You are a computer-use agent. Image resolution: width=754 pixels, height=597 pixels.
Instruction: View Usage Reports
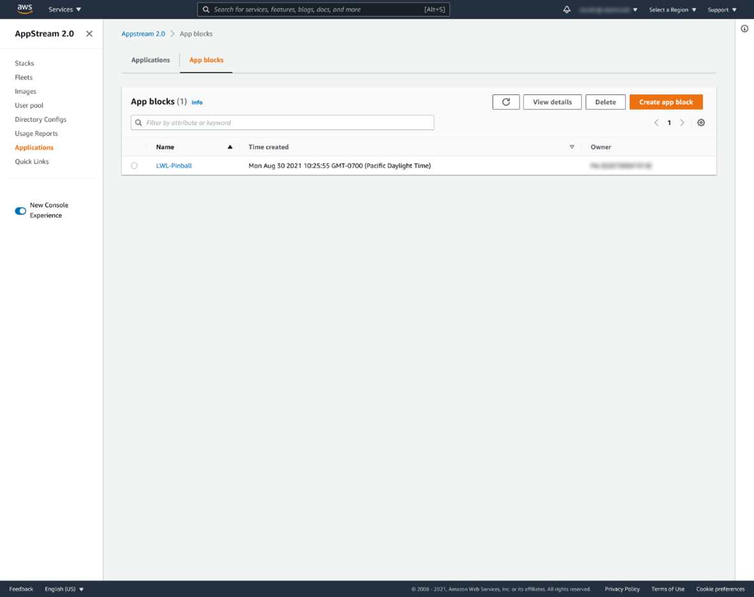[x=36, y=133]
